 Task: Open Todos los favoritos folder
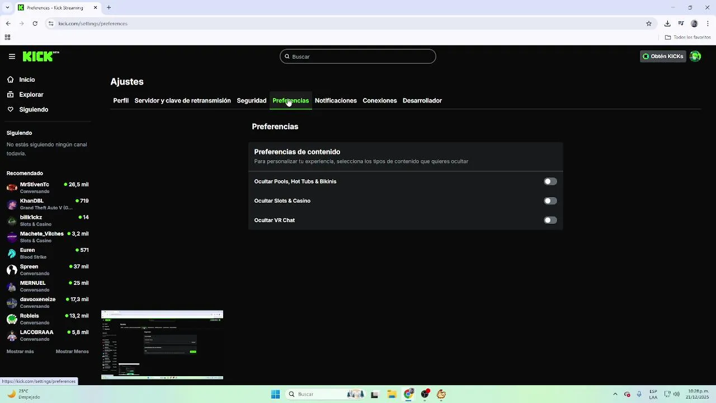coord(687,38)
